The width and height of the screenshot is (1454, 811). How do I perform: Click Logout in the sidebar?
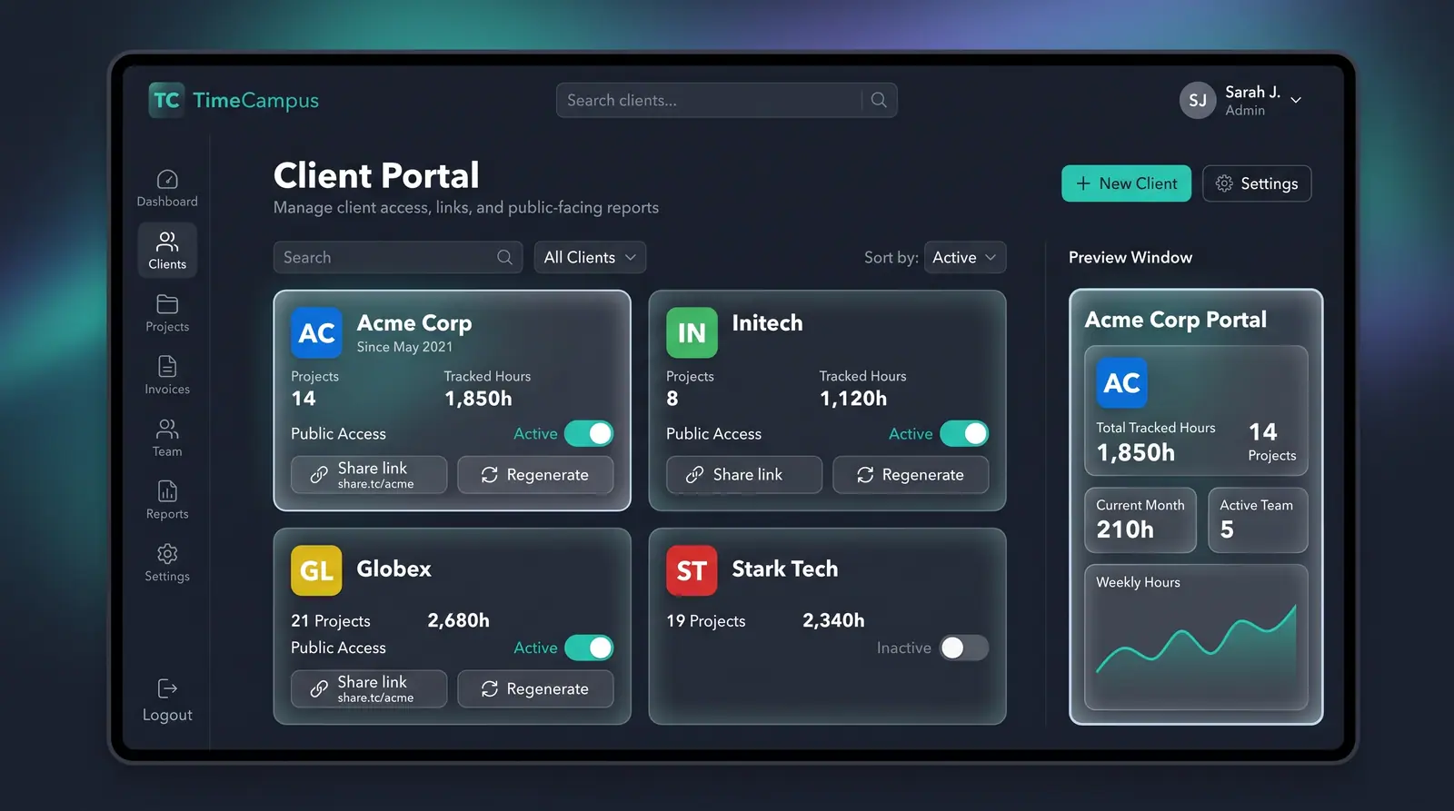(x=167, y=700)
